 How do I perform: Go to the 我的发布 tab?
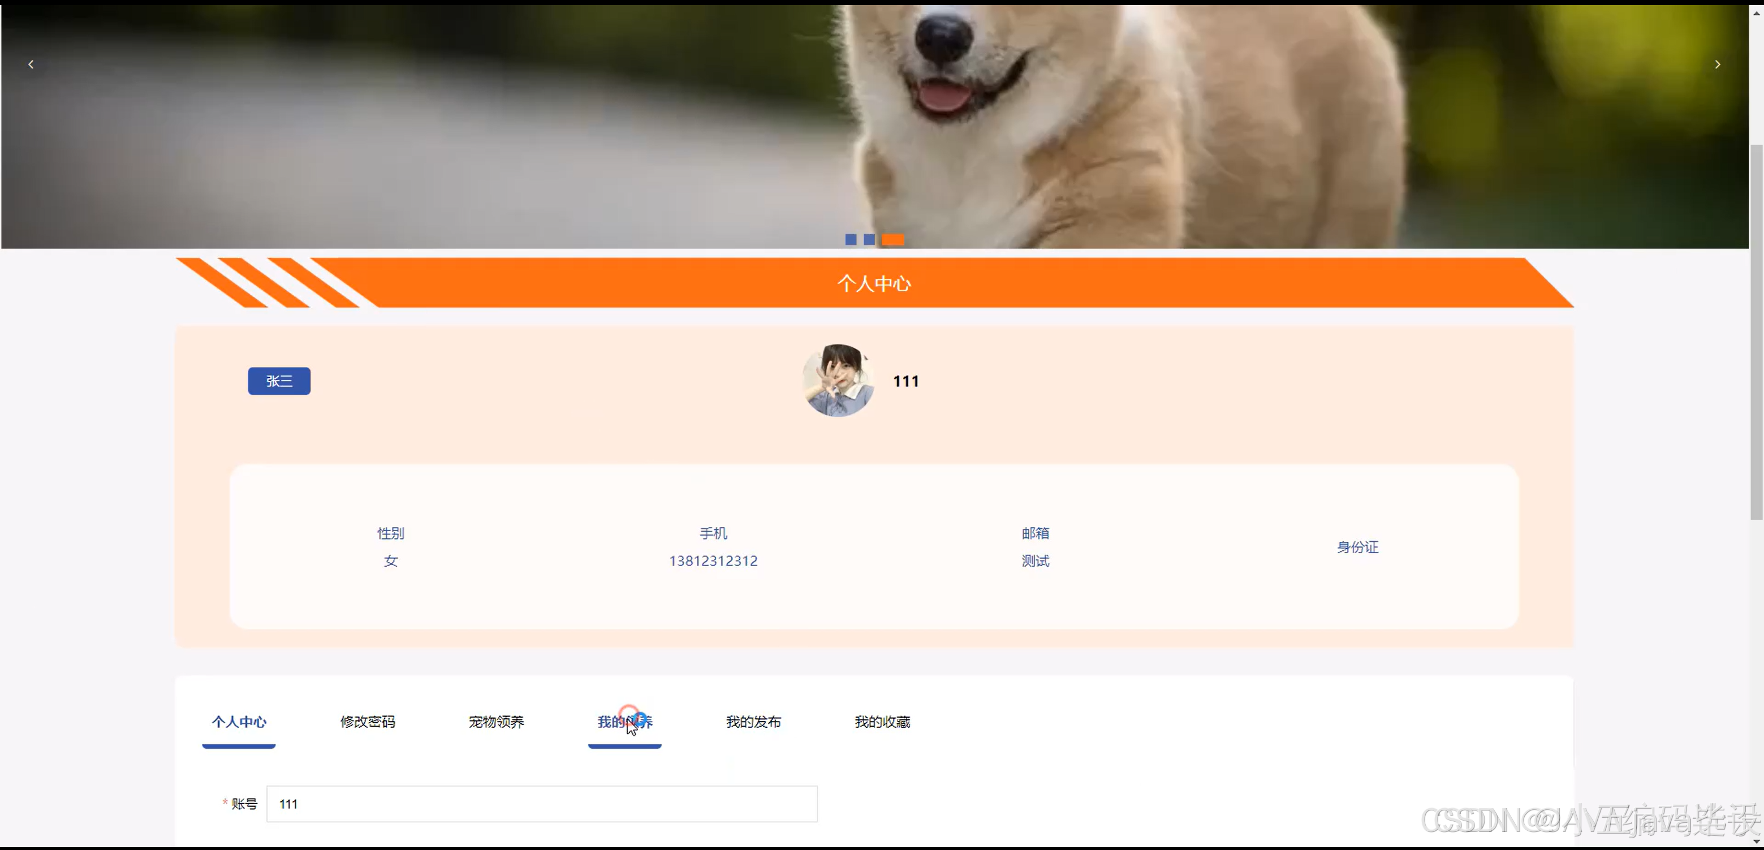pos(753,721)
